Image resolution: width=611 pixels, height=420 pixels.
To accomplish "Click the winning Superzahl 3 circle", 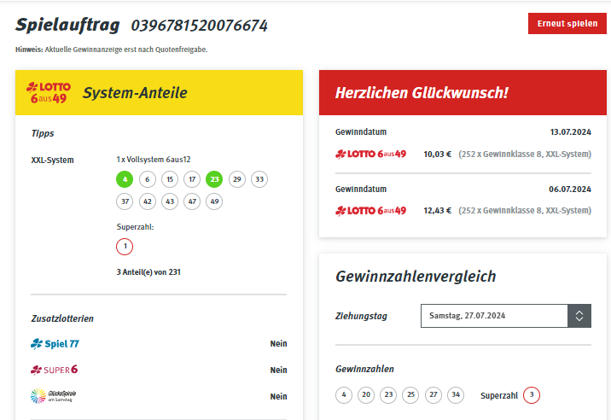I will click(532, 395).
